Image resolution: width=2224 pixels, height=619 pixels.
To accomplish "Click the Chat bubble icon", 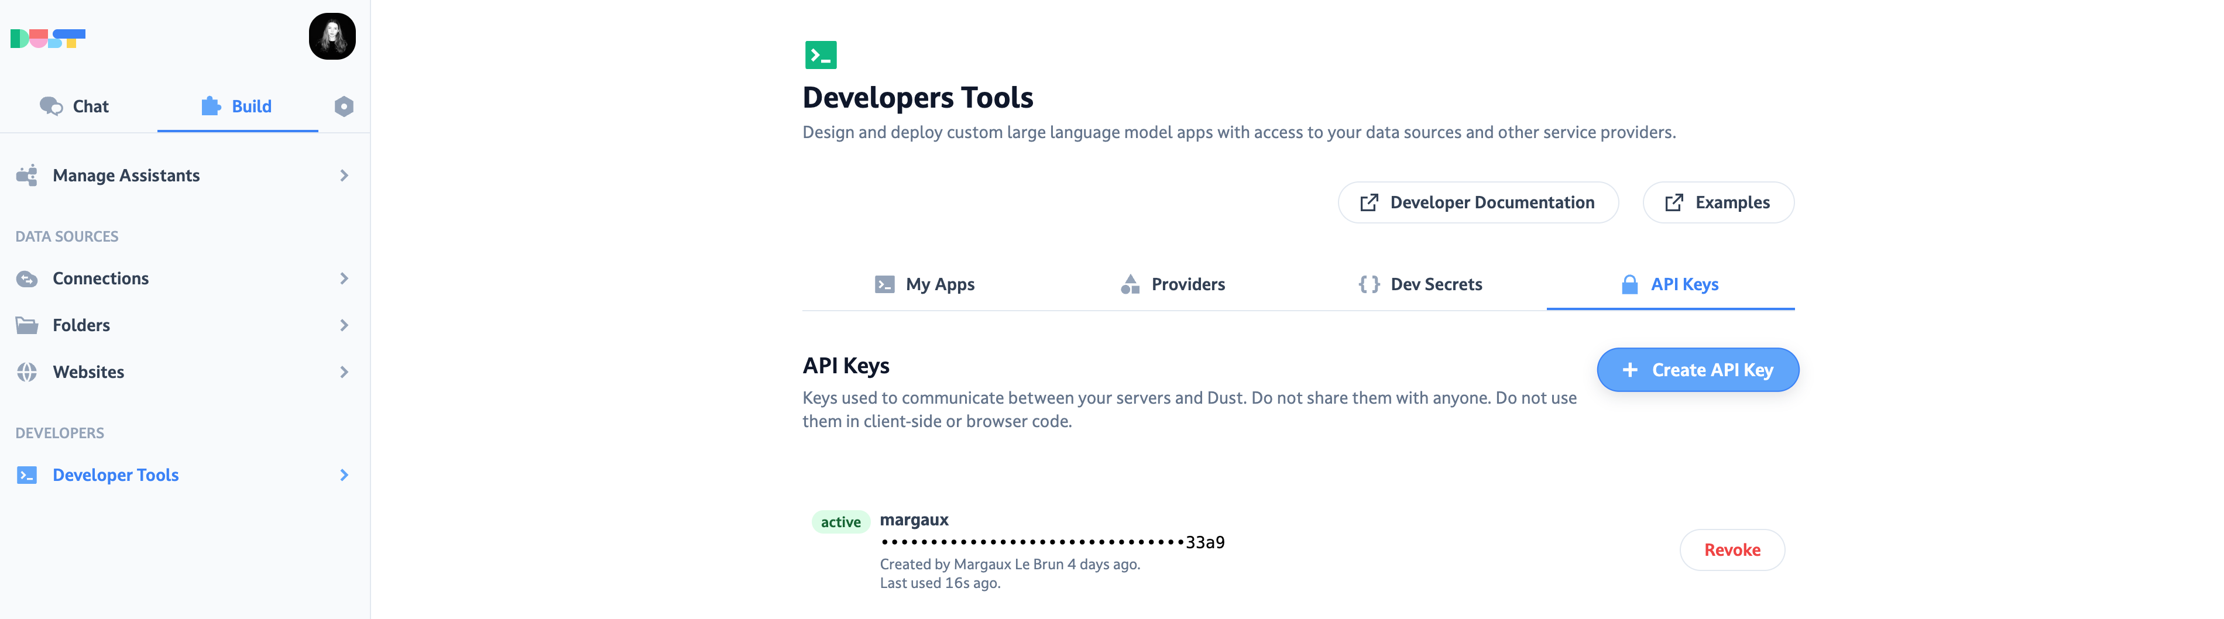I will [x=51, y=106].
